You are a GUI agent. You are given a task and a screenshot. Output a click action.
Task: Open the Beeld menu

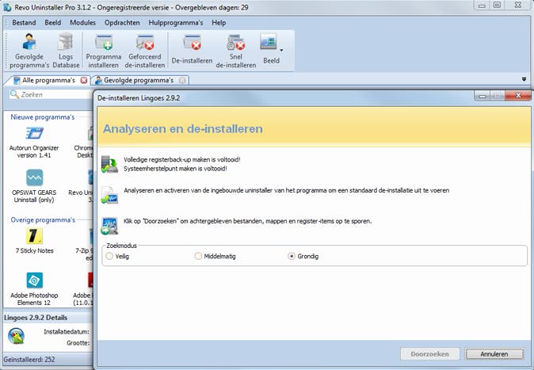(x=53, y=22)
